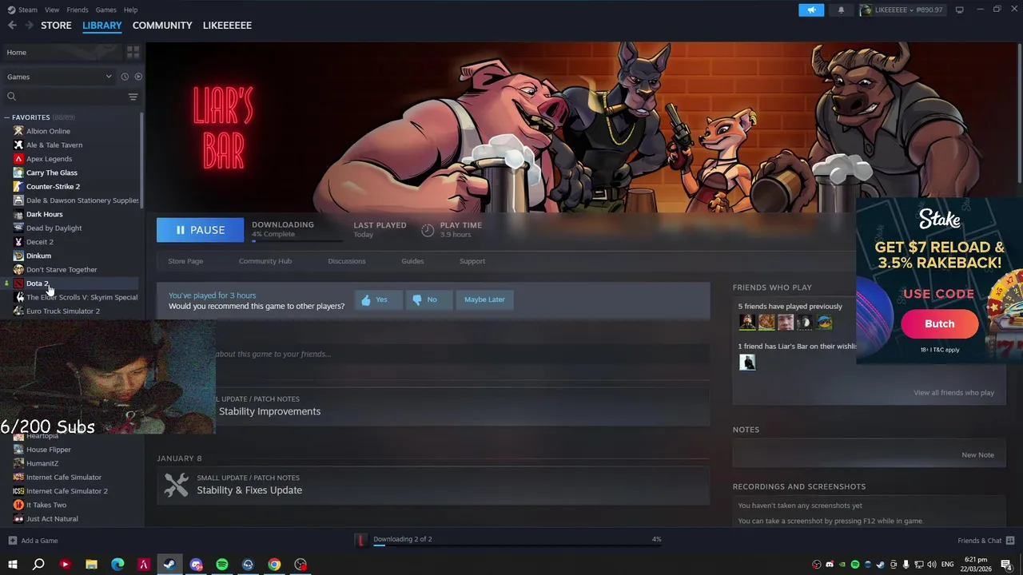Select Counter-Strike 2 in library list

click(53, 187)
